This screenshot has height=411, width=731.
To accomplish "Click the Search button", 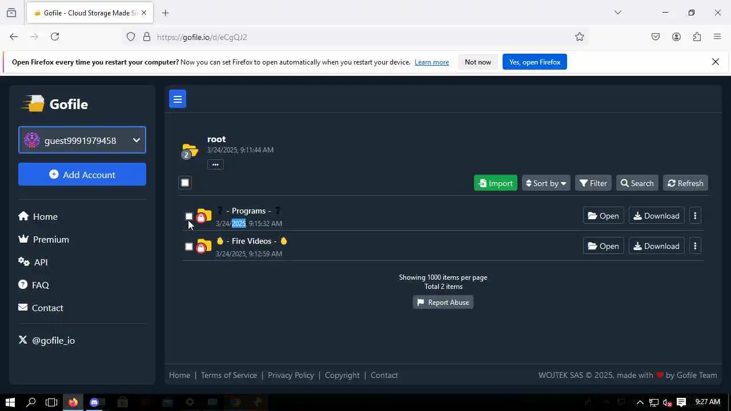I will point(637,183).
